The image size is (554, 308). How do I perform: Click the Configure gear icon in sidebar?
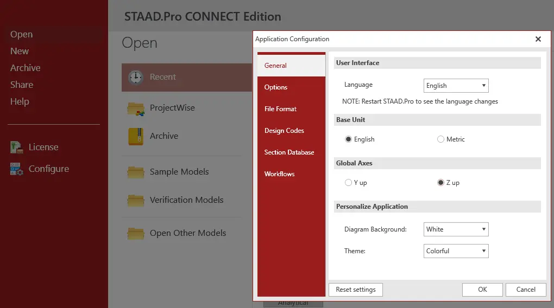click(x=17, y=169)
